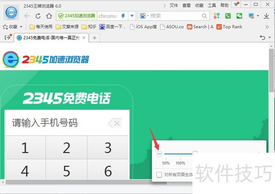The image size is (275, 194).
Task: Click the scroll left arrow
Action: [3, 182]
